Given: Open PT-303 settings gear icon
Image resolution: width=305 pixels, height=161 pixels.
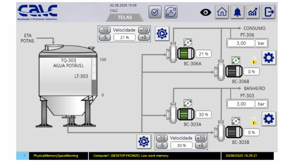Looking at the screenshot, I should (x=269, y=118).
